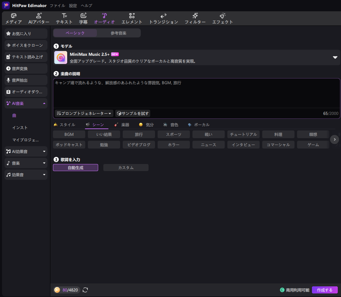Toggle the いい結果 scene tag
This screenshot has height=297, width=341.
104,134
